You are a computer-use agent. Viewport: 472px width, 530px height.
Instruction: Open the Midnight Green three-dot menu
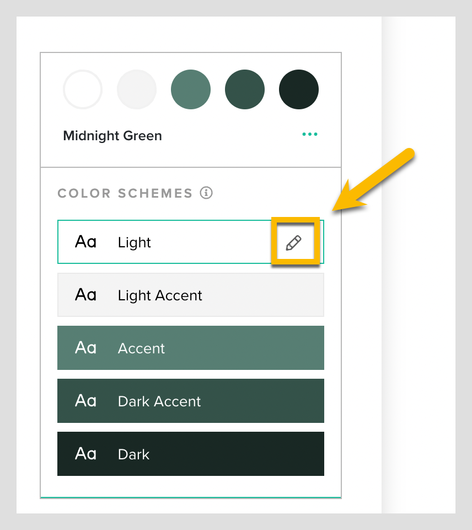[309, 134]
